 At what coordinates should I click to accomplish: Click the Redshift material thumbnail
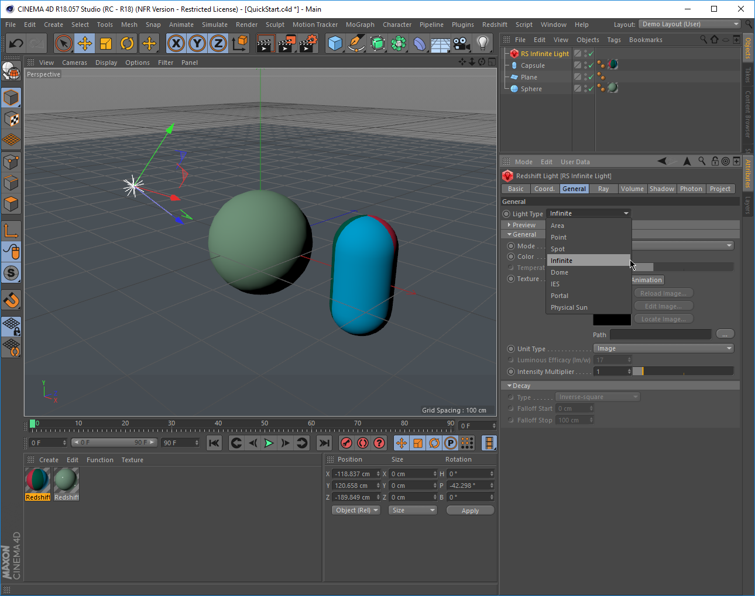point(37,479)
